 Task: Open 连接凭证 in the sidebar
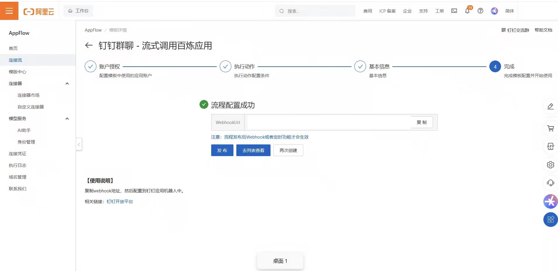point(18,153)
